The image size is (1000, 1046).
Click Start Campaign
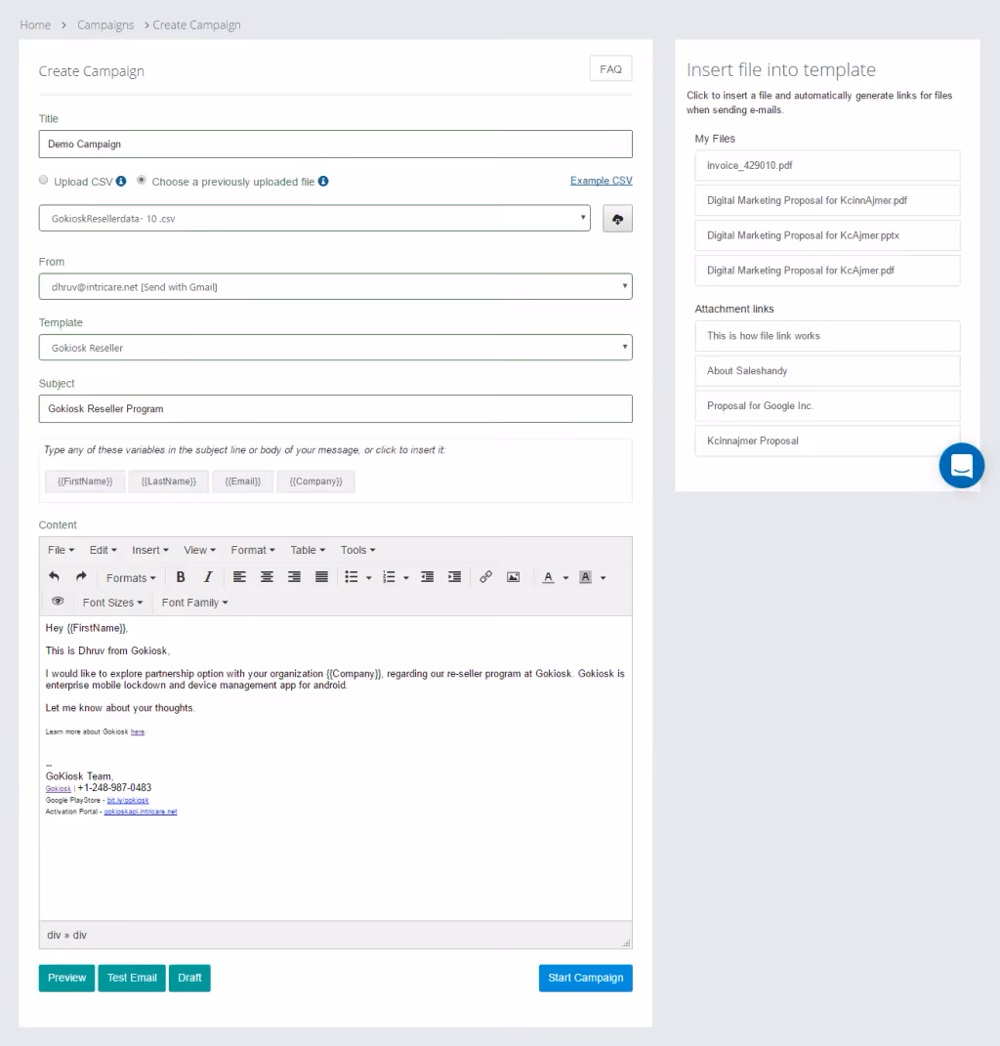pos(586,978)
